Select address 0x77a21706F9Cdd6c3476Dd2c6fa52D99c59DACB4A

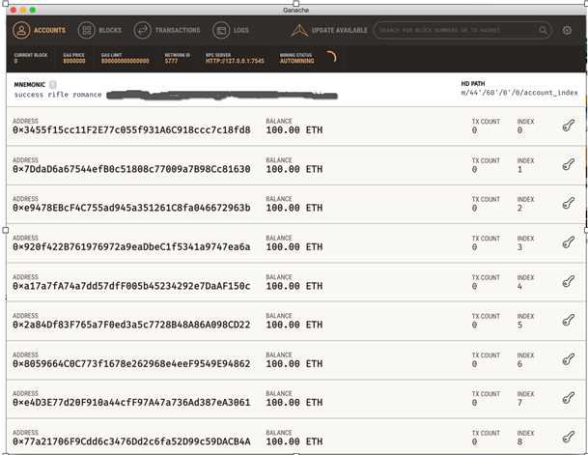(131, 441)
